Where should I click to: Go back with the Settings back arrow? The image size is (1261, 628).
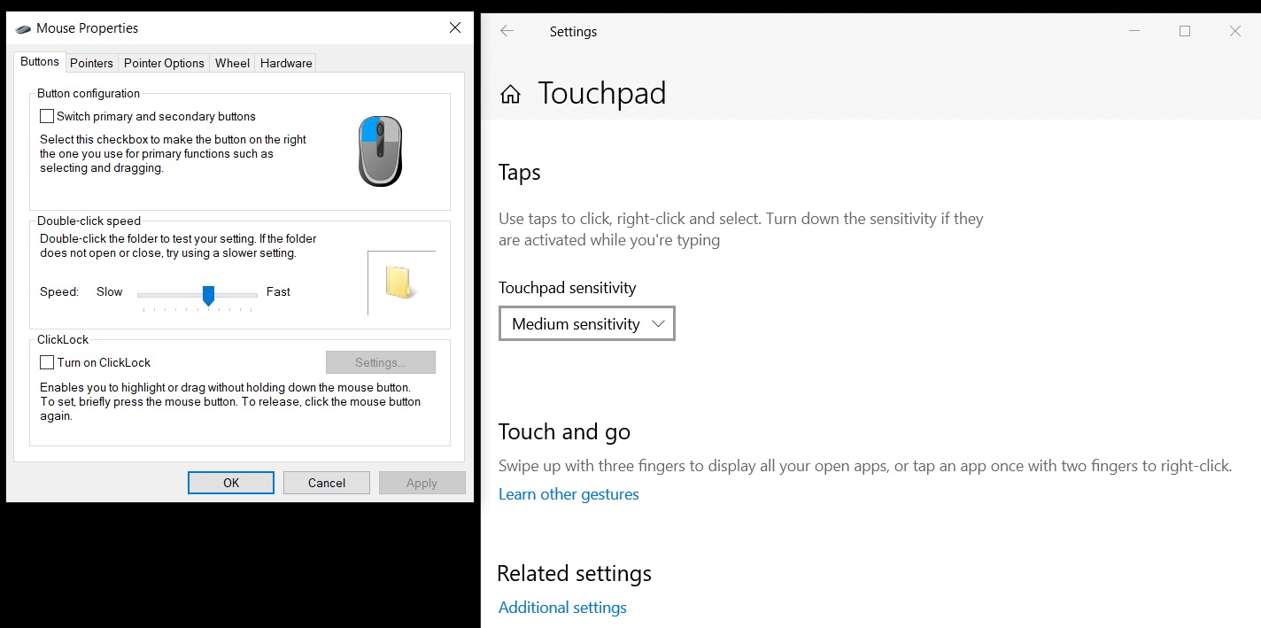507,31
